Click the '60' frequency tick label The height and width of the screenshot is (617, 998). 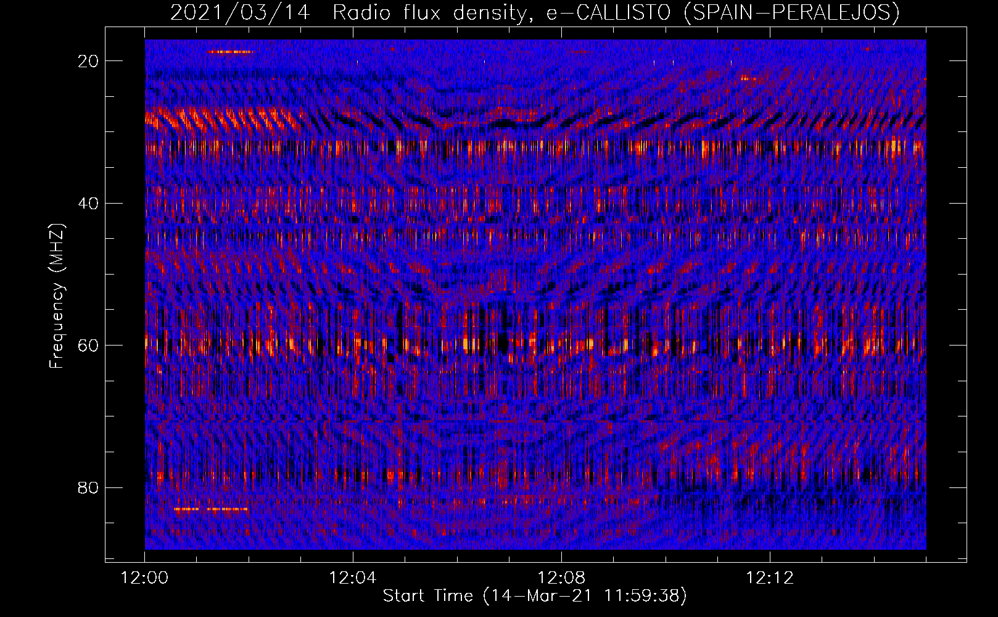tap(88, 346)
